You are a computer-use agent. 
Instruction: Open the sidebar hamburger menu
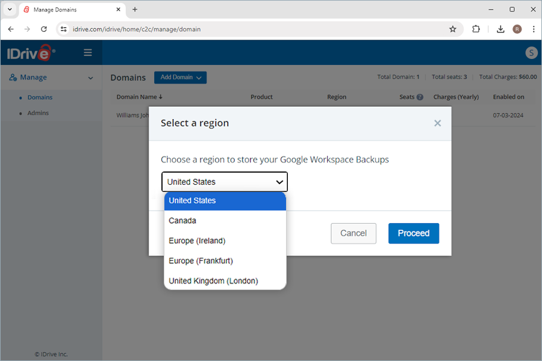pos(88,53)
